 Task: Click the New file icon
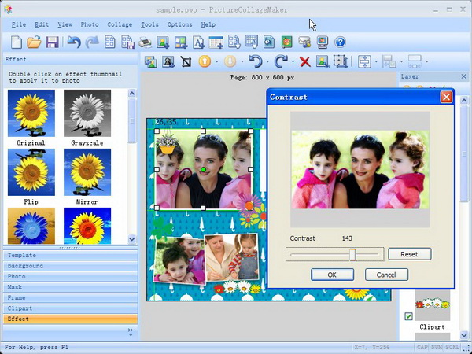17,42
